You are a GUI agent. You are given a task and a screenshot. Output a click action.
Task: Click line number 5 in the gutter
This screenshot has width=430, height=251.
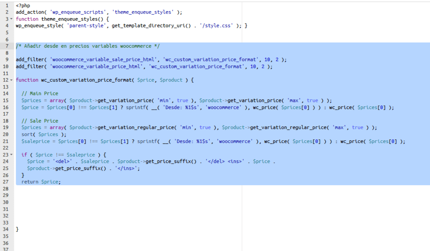(x=7, y=33)
